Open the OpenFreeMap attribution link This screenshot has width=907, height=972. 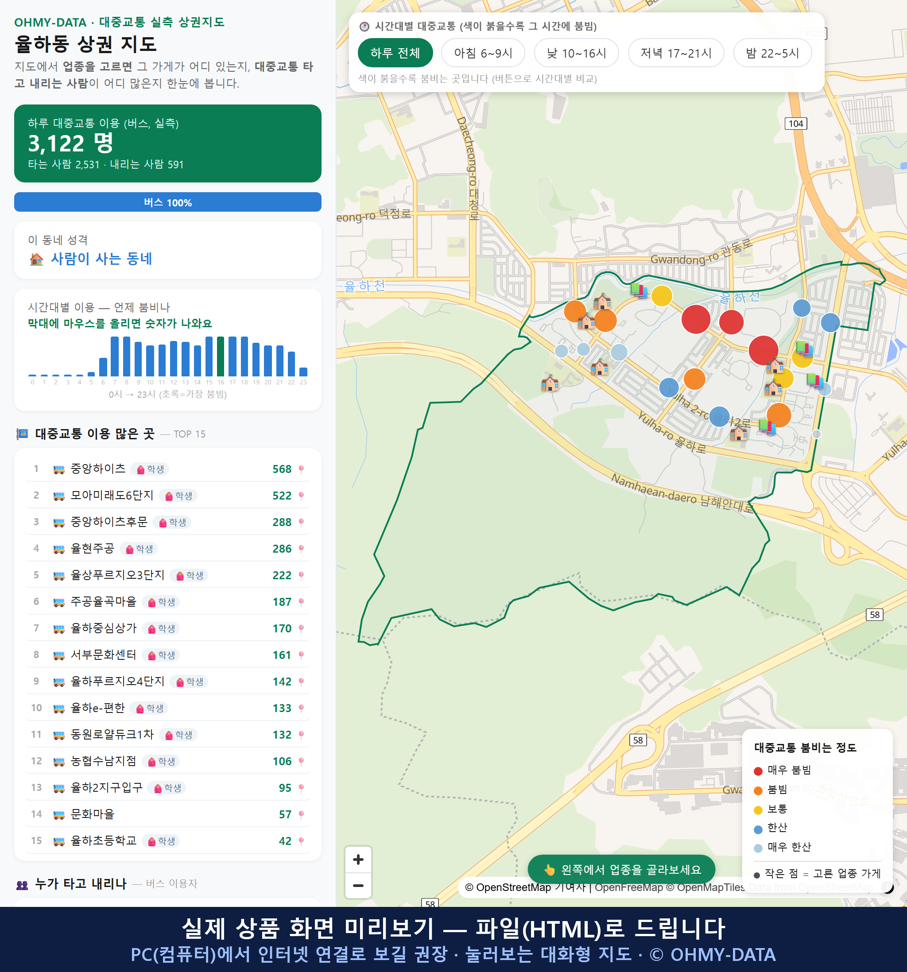[x=628, y=887]
